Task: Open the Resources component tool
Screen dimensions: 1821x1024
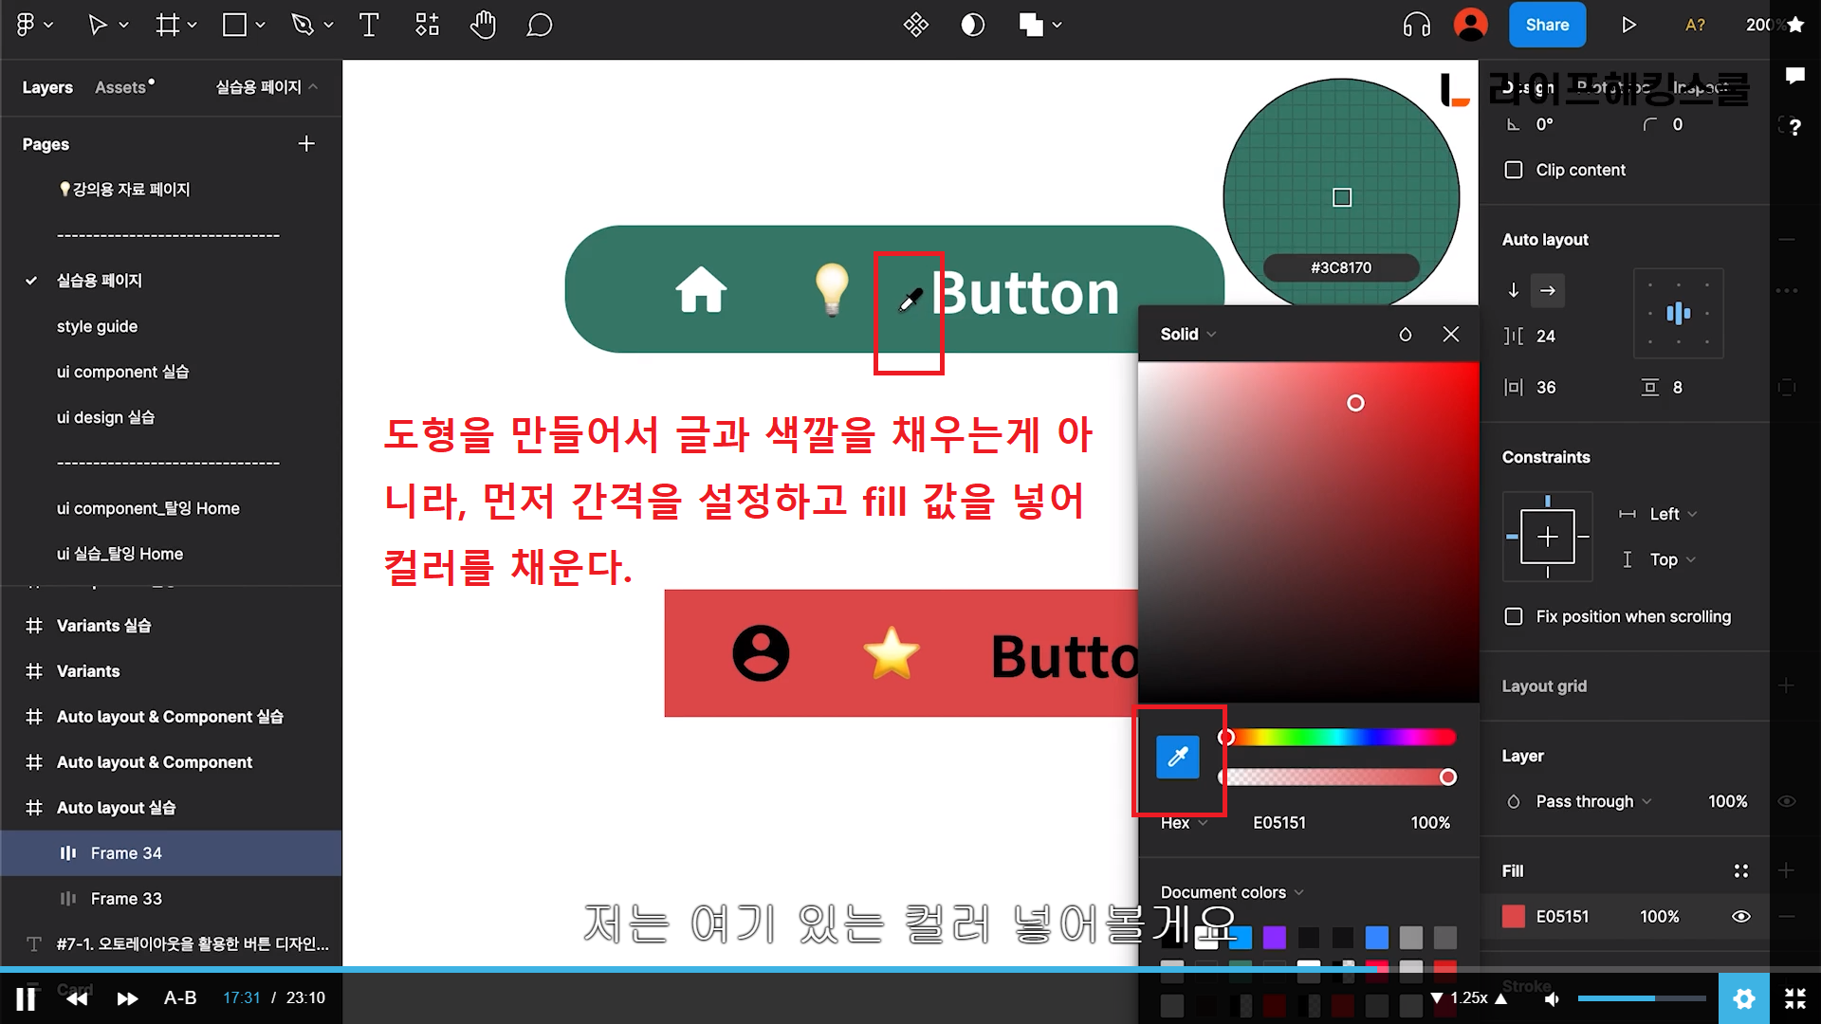Action: coord(427,26)
